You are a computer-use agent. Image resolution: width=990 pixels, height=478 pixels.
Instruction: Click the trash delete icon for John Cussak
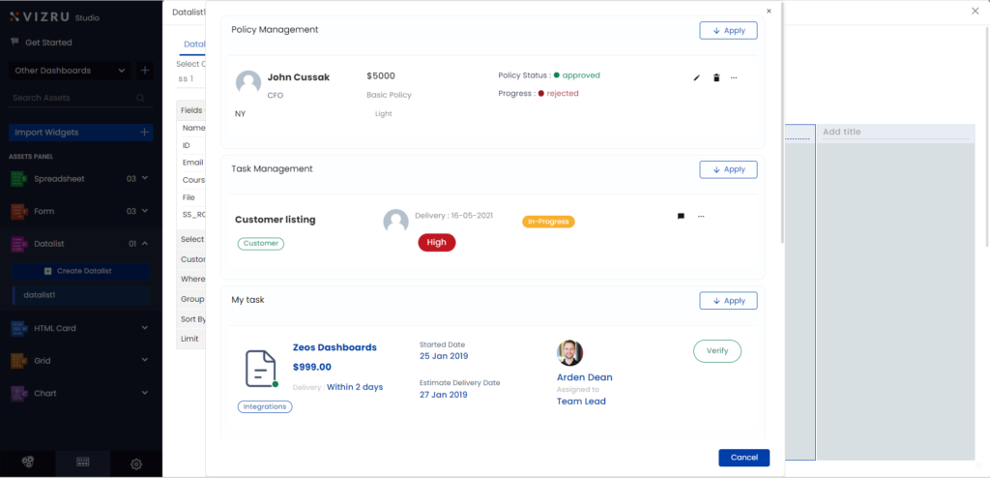pos(716,77)
